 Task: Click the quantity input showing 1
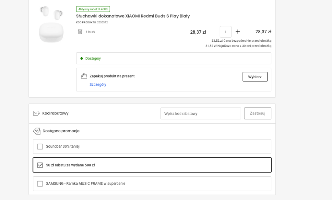click(x=225, y=31)
